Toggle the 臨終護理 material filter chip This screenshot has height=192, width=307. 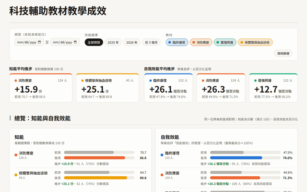click(177, 42)
